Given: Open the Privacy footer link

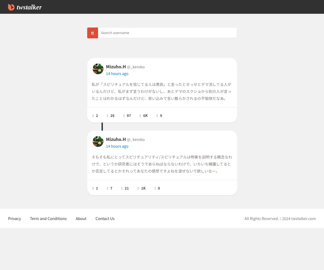Looking at the screenshot, I should (x=15, y=219).
